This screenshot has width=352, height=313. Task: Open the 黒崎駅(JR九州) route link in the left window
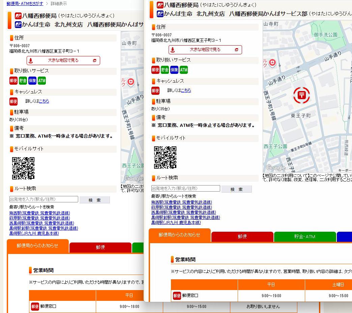(34, 233)
